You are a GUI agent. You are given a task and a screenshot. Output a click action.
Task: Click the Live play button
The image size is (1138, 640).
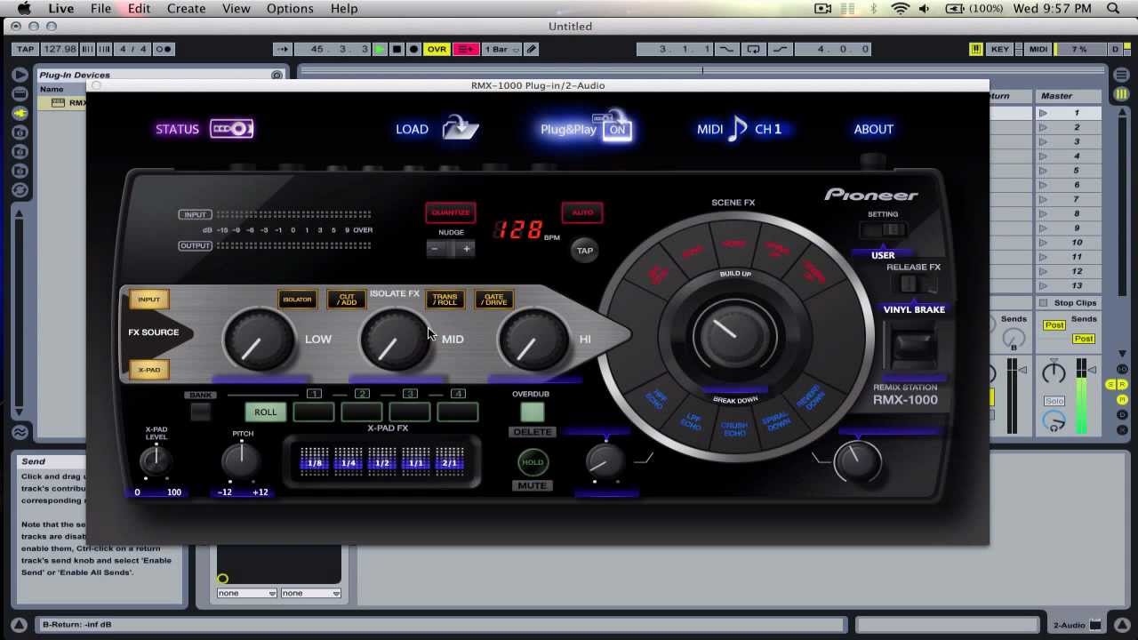[x=380, y=49]
